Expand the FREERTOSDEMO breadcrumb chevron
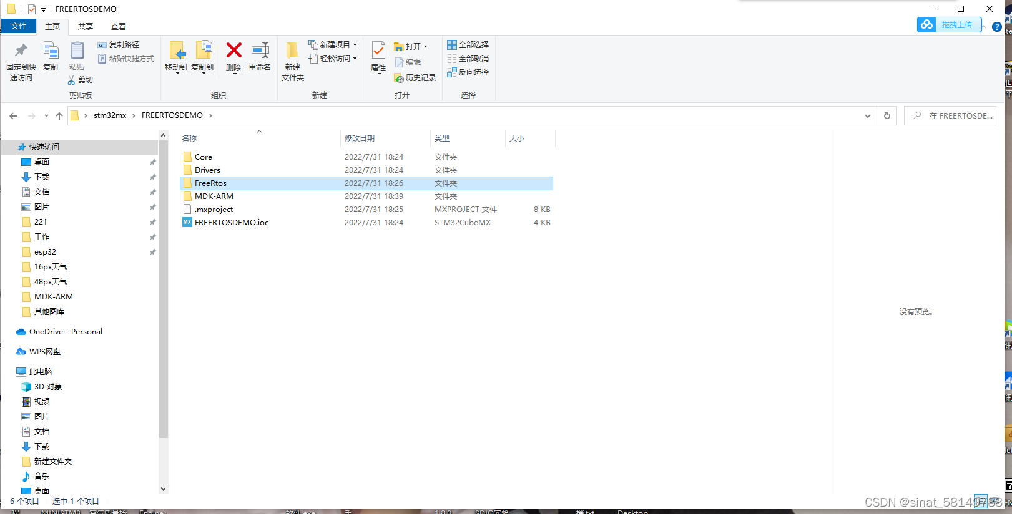Screen dimensions: 1012x514 coord(210,115)
